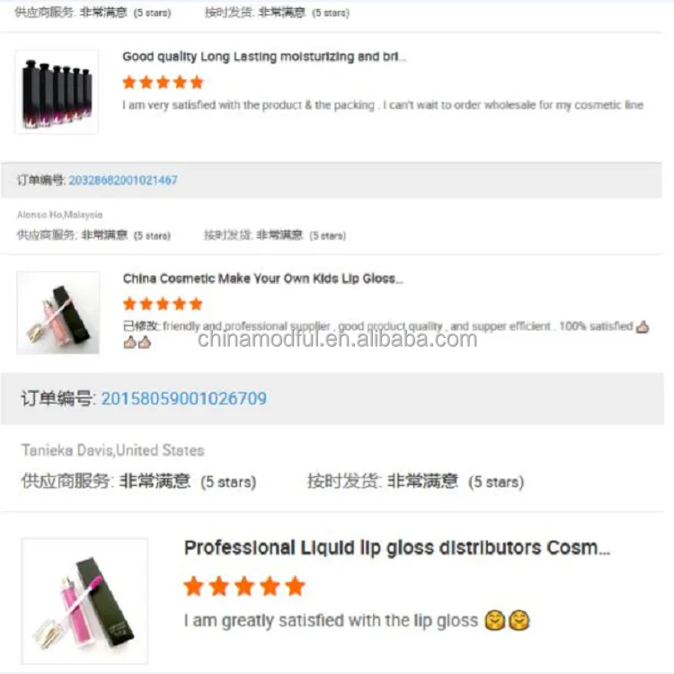Open order number 2015805900102670​9 link

pos(184,398)
